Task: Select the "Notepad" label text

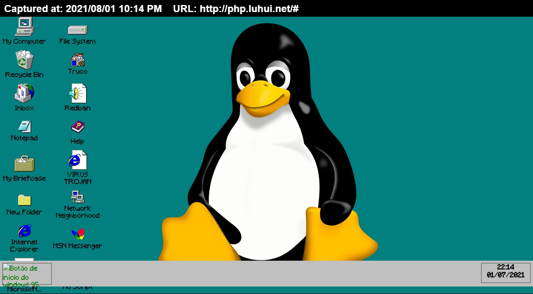Action: [24, 138]
